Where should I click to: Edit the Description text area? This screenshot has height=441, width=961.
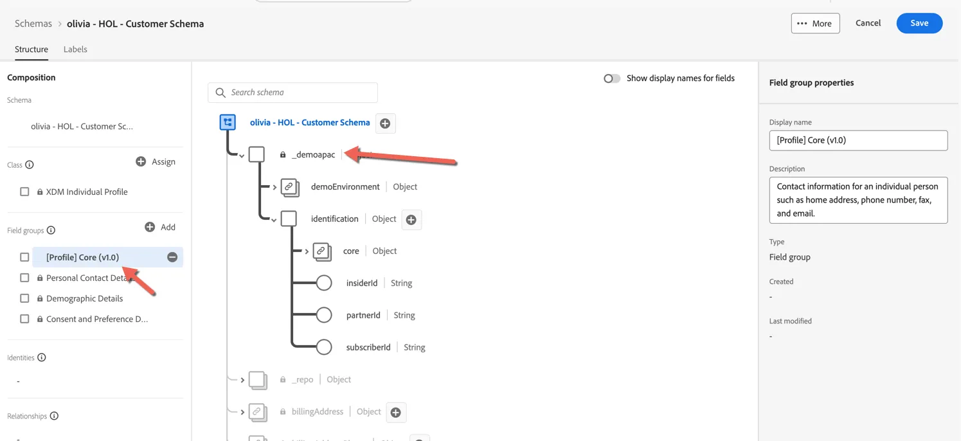click(x=858, y=200)
